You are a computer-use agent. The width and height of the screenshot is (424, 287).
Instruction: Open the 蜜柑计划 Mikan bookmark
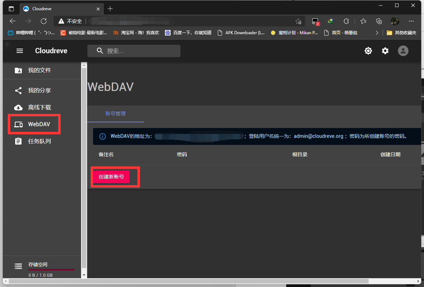(x=294, y=32)
